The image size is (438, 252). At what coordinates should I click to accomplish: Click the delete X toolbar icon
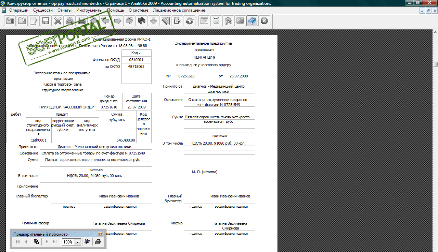point(57,21)
